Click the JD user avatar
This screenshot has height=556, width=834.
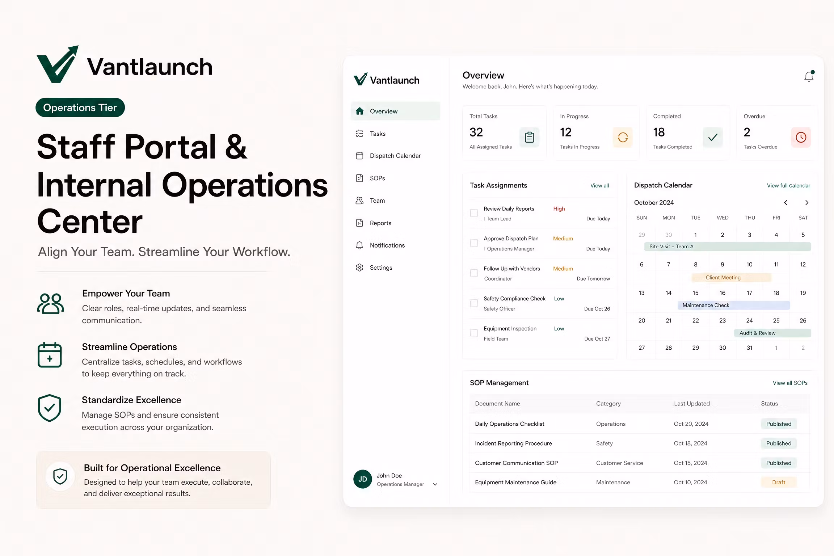tap(363, 479)
